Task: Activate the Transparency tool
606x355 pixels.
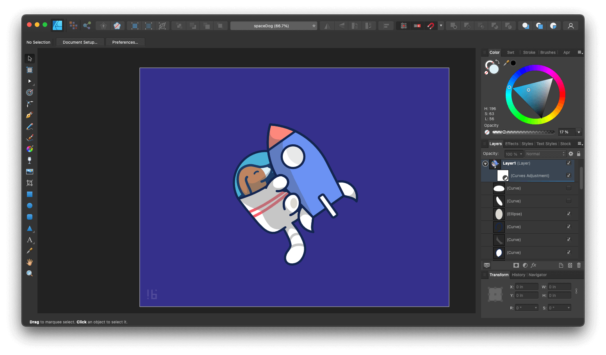Action: (29, 160)
